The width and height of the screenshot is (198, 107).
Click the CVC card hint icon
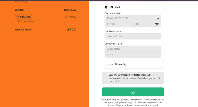157,24
